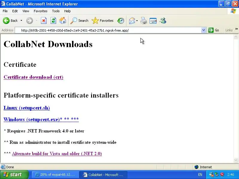Open the red security shield tray icon
This screenshot has width=239, height=179.
tap(222, 175)
